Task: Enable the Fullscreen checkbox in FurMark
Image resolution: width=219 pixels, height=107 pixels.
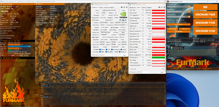Action: pos(168,20)
